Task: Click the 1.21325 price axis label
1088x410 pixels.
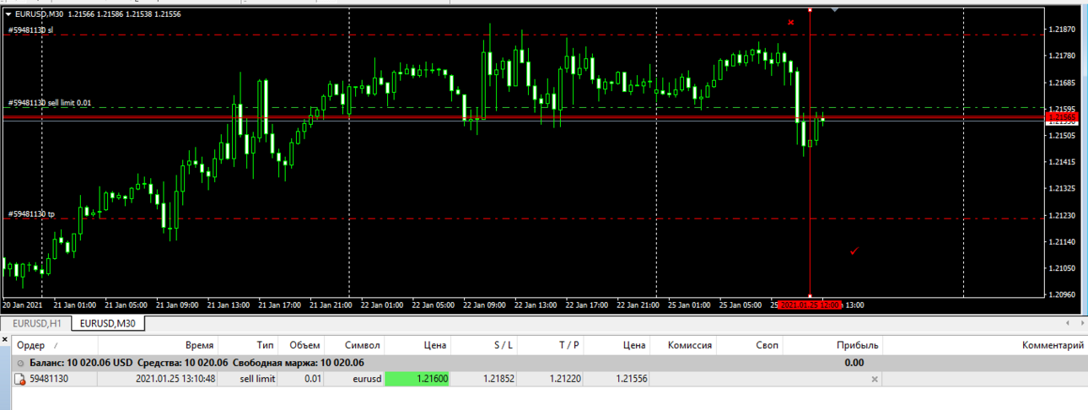Action: pos(1061,189)
